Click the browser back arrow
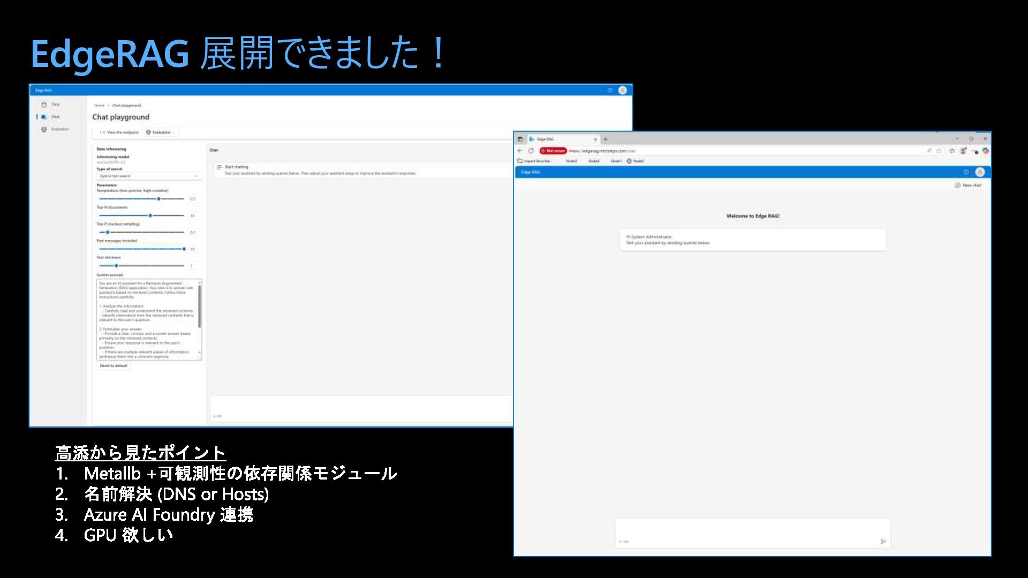 pos(520,151)
